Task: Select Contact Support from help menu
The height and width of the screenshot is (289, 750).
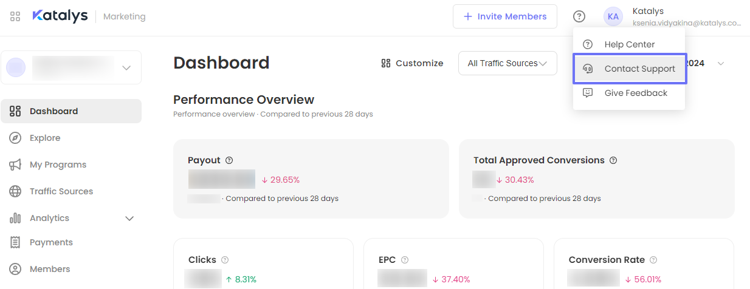Action: click(630, 69)
